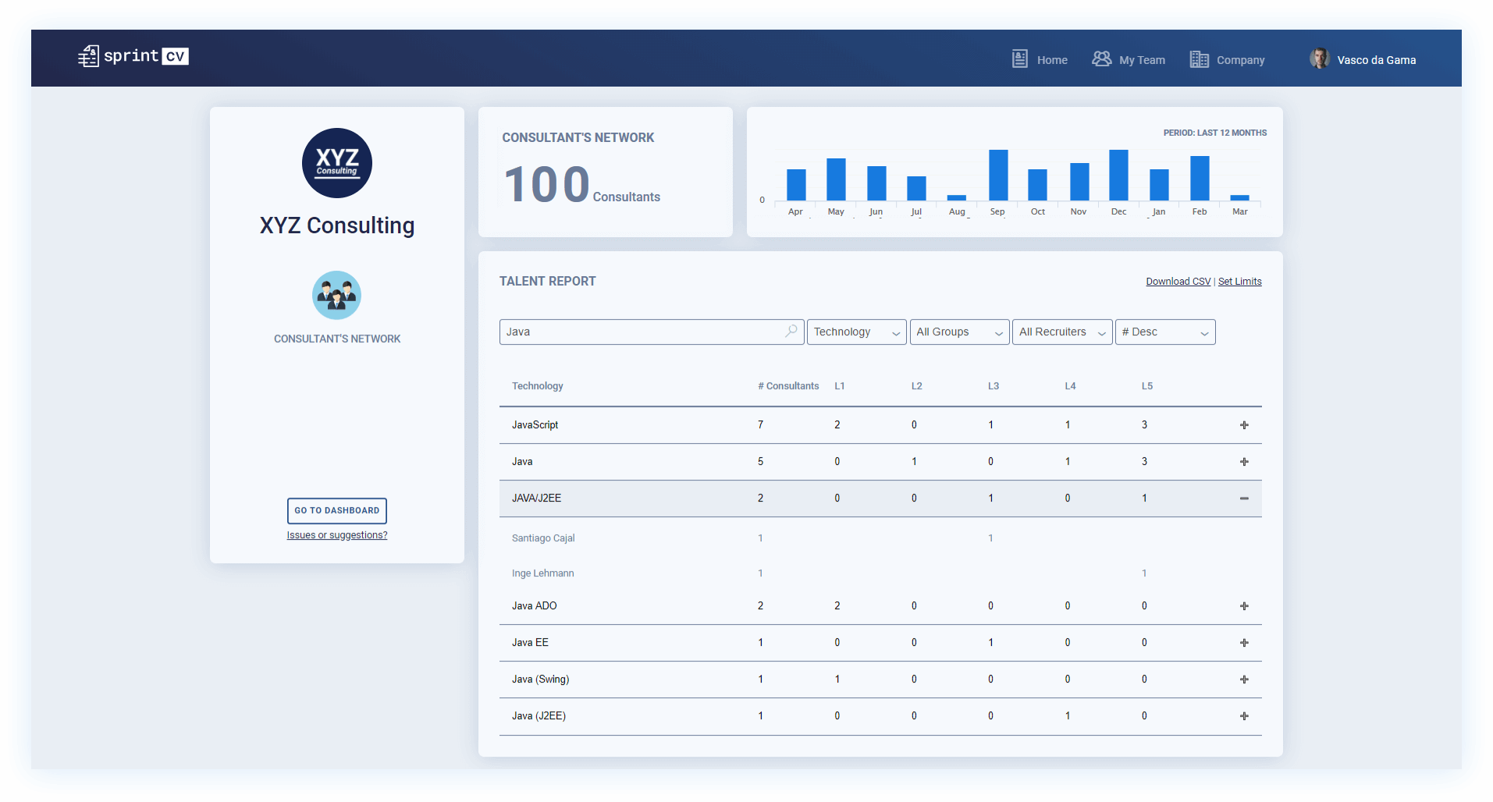The width and height of the screenshot is (1493, 802).
Task: Click the Company building icon
Action: pos(1199,59)
